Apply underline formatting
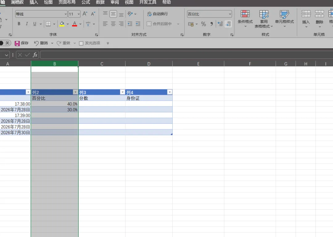The image size is (333, 237). 35,24
